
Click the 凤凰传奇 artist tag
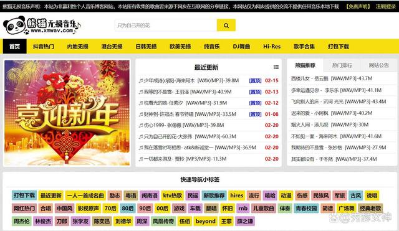click(x=163, y=221)
